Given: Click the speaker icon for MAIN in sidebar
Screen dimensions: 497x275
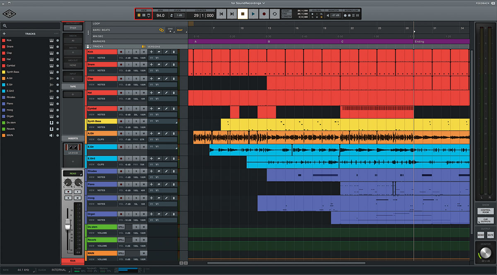Looking at the screenshot, I should pos(52,135).
